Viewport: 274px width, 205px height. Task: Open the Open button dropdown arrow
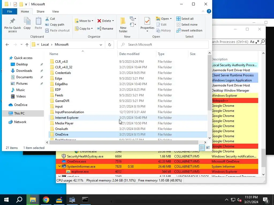pyautogui.click(x=171, y=19)
